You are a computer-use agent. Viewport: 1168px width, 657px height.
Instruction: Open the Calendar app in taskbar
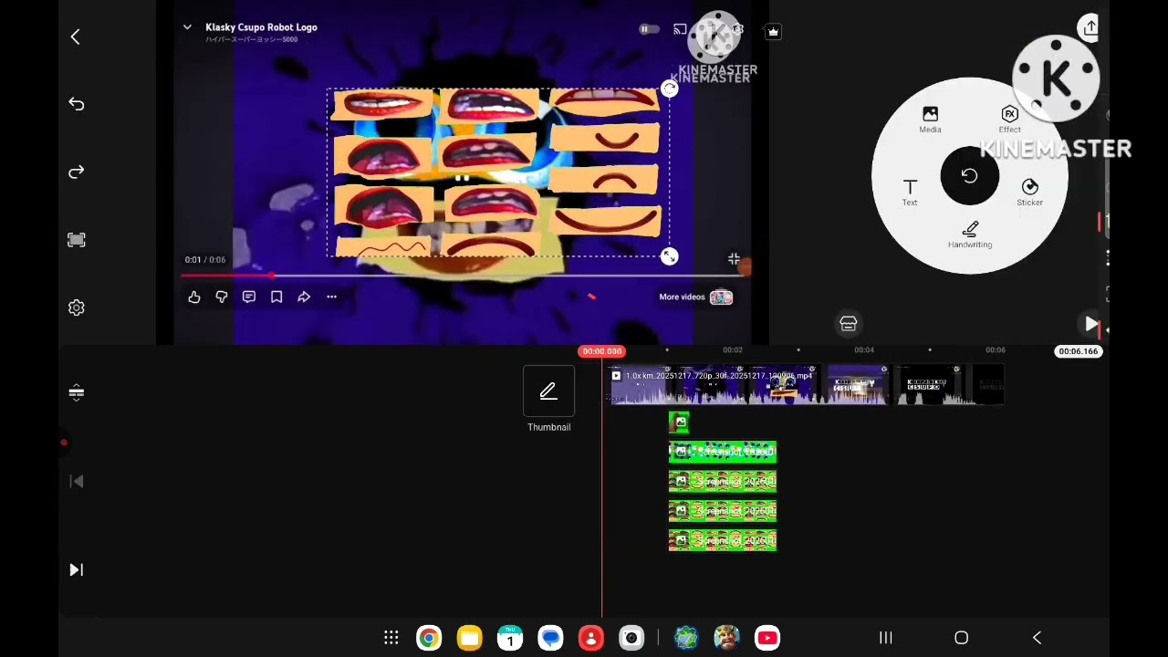tap(510, 638)
